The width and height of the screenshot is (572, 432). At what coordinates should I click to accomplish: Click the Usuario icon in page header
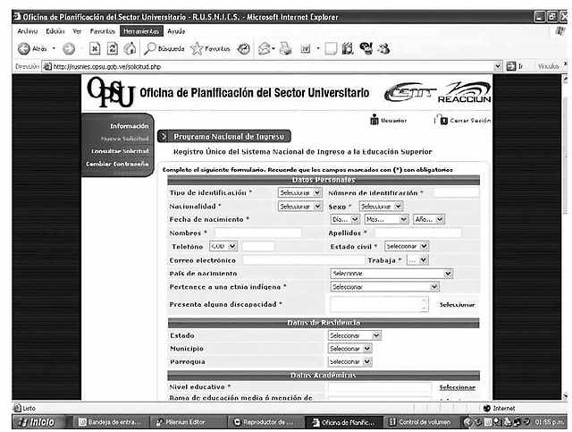(x=375, y=120)
